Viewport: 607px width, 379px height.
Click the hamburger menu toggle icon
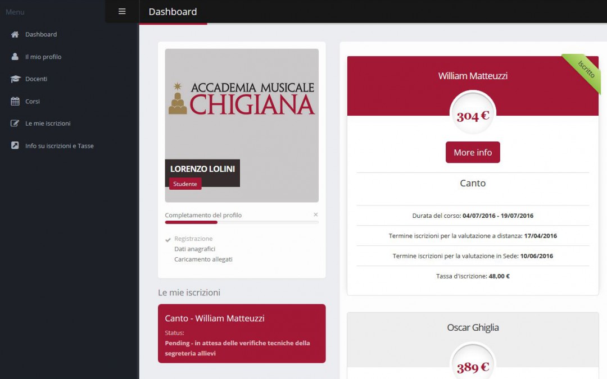click(x=122, y=12)
